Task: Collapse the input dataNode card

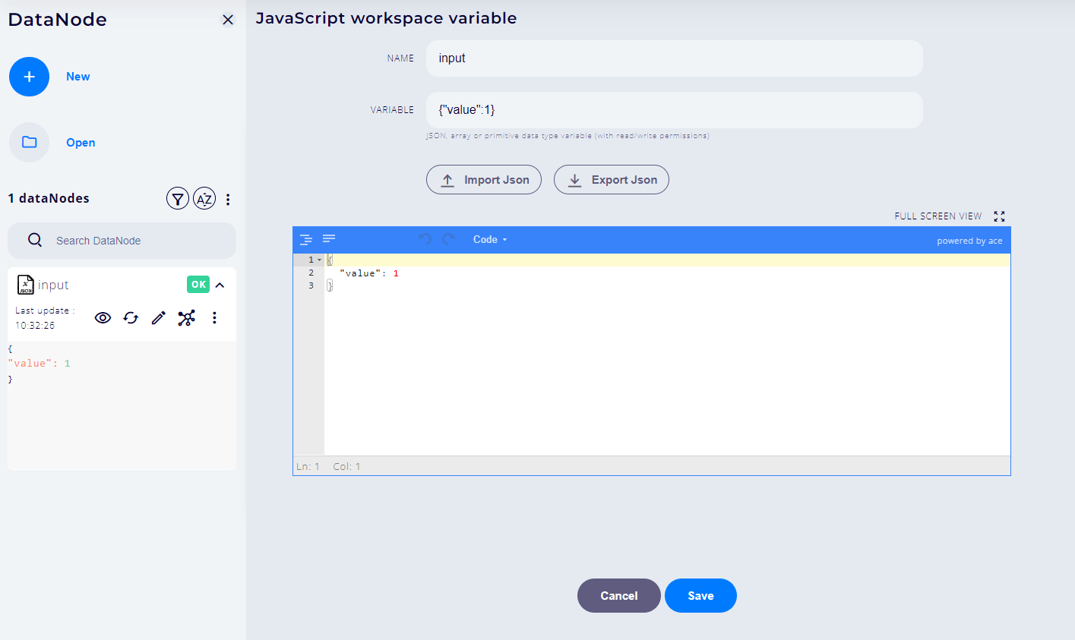Action: [220, 285]
